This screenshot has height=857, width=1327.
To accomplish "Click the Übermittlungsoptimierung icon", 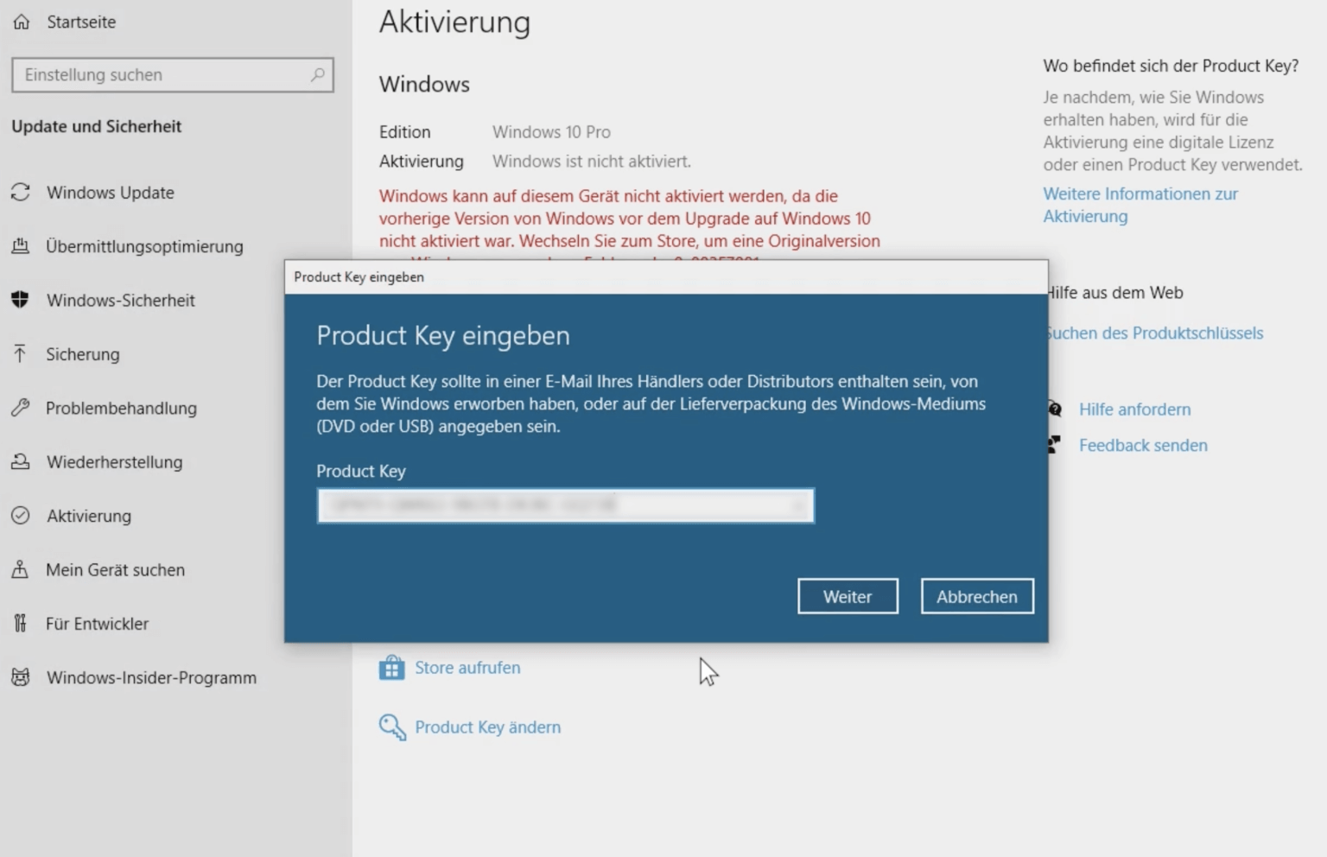I will pos(21,246).
